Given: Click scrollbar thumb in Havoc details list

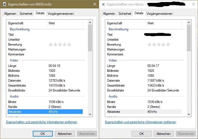Looking at the screenshot, I should tap(189, 38).
